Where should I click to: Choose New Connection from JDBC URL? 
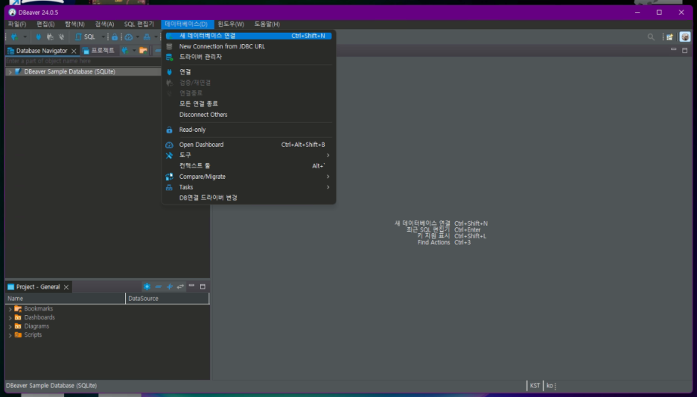point(249,46)
